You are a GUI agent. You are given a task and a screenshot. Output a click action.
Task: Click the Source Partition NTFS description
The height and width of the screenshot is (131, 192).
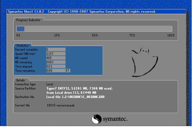click(79, 90)
